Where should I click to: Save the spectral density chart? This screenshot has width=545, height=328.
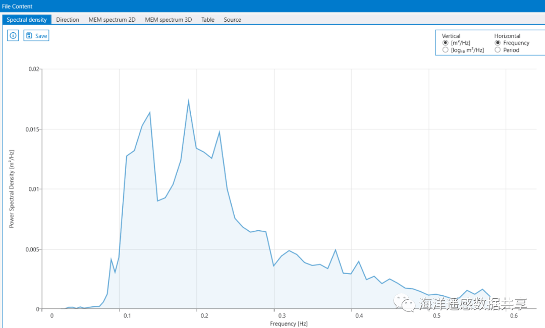pyautogui.click(x=36, y=36)
